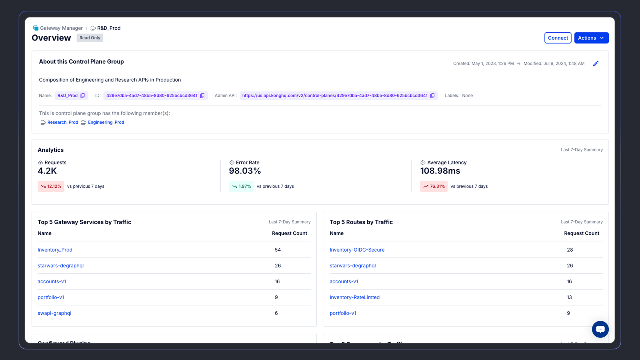The image size is (640, 360).
Task: Copy the control plane ID
Action: coord(202,95)
